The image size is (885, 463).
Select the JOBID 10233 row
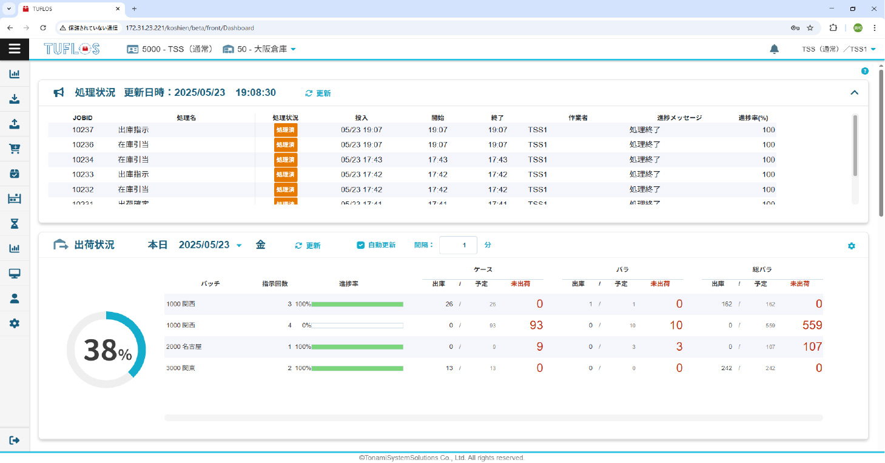pos(412,174)
